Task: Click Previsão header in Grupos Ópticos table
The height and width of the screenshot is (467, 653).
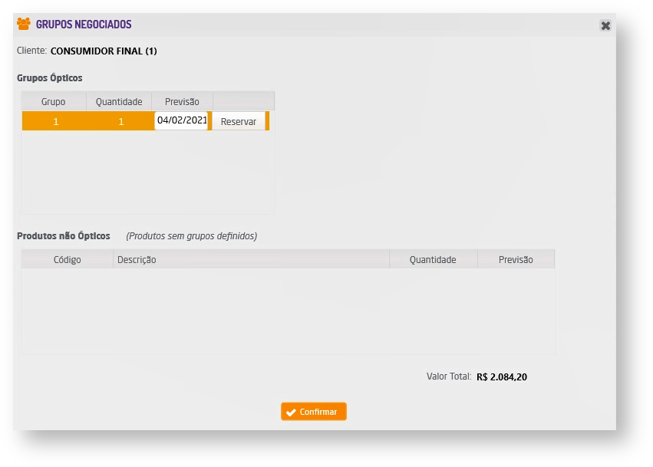Action: click(182, 101)
